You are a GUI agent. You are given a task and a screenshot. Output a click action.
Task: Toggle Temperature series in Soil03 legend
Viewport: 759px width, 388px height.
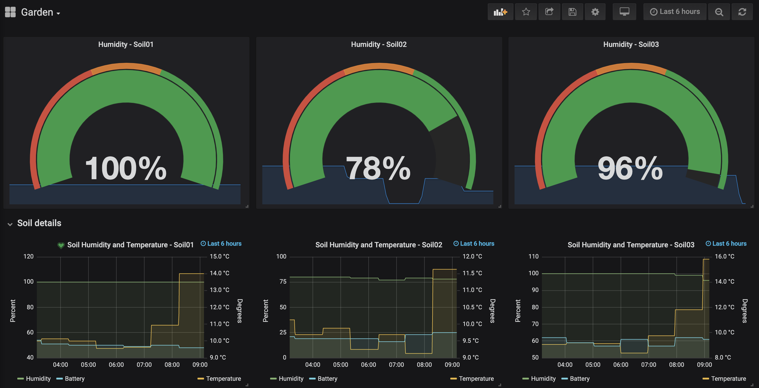coord(728,379)
